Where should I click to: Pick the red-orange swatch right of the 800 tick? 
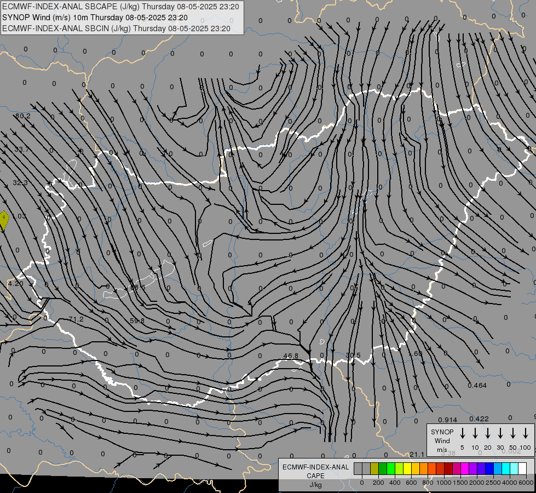(432, 468)
